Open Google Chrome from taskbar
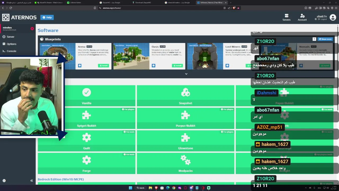The height and width of the screenshot is (191, 339). click(x=174, y=188)
